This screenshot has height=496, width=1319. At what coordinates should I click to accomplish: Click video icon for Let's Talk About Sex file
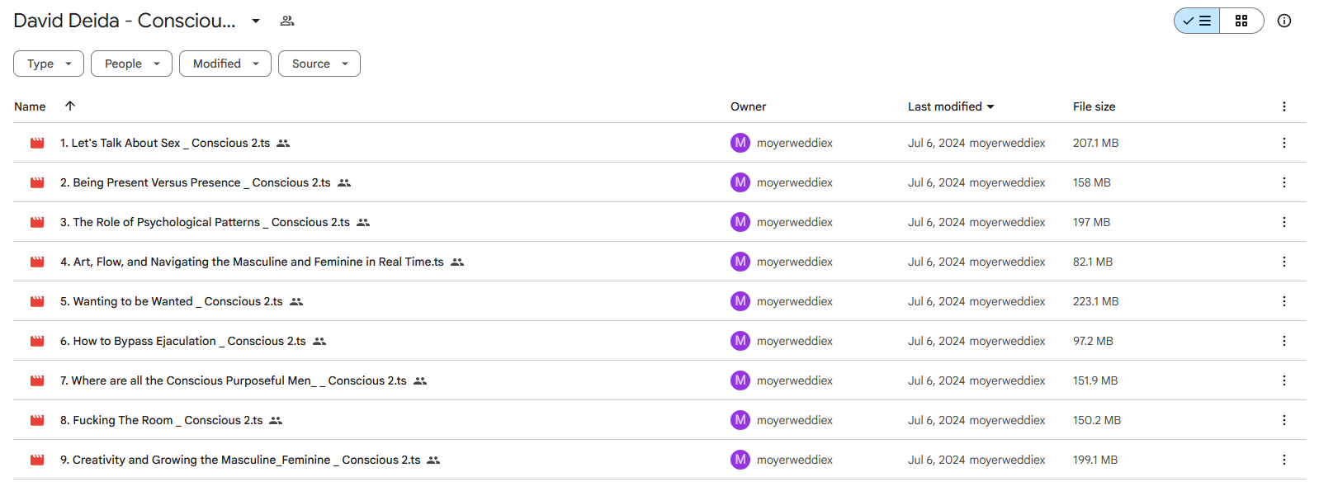coord(37,143)
